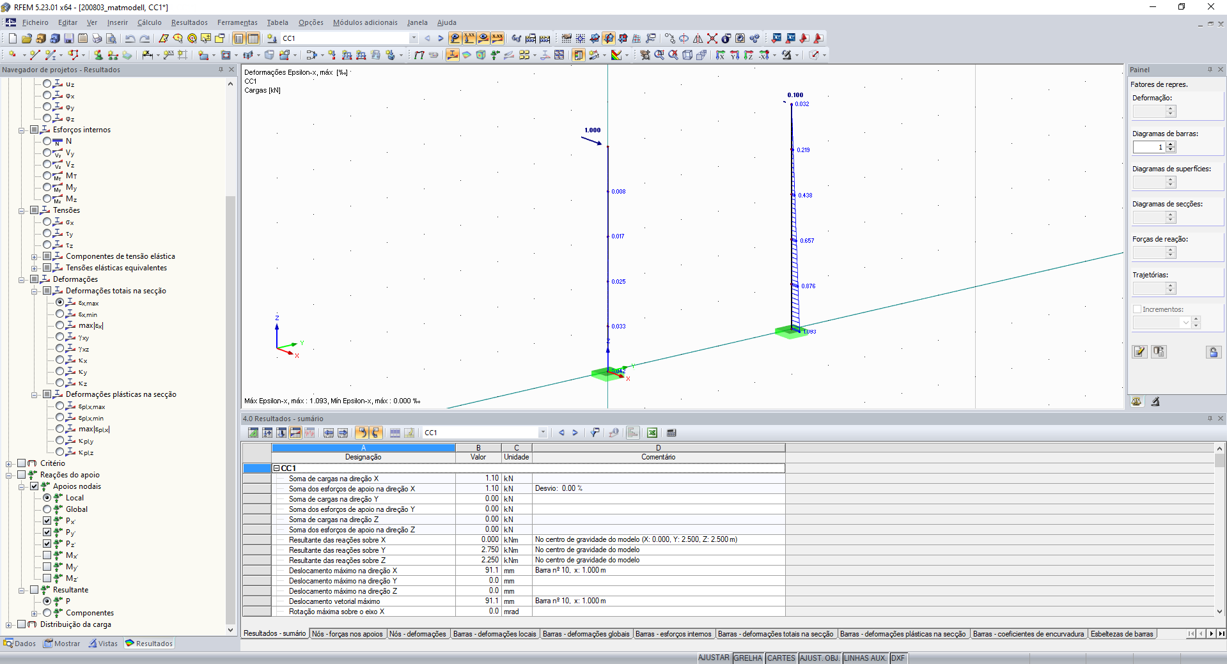This screenshot has width=1227, height=664.
Task: Export results table to Excel
Action: pos(652,433)
